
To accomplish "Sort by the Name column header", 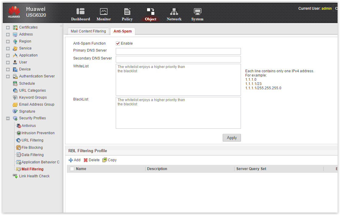I will [x=81, y=169].
